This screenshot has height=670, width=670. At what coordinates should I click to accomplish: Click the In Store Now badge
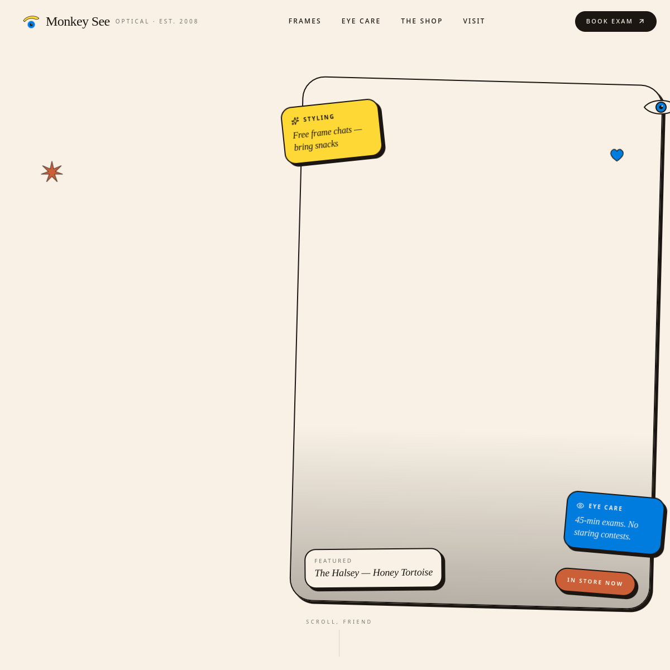click(x=595, y=582)
